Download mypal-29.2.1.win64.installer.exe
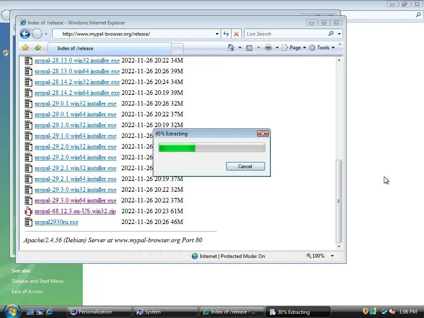 [x=75, y=179]
